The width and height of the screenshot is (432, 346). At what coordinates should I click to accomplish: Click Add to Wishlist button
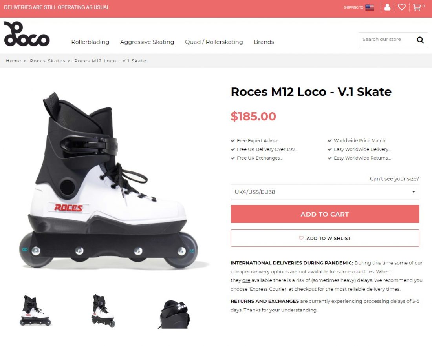click(325, 238)
